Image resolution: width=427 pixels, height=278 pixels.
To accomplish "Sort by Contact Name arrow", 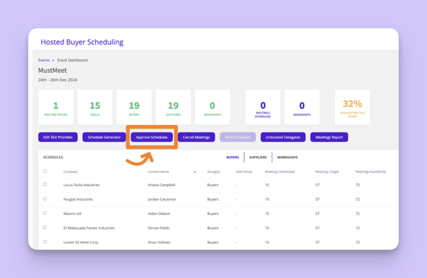I will click(x=194, y=172).
